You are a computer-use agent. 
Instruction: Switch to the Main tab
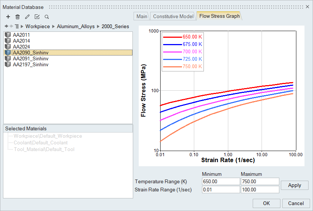pos(141,16)
